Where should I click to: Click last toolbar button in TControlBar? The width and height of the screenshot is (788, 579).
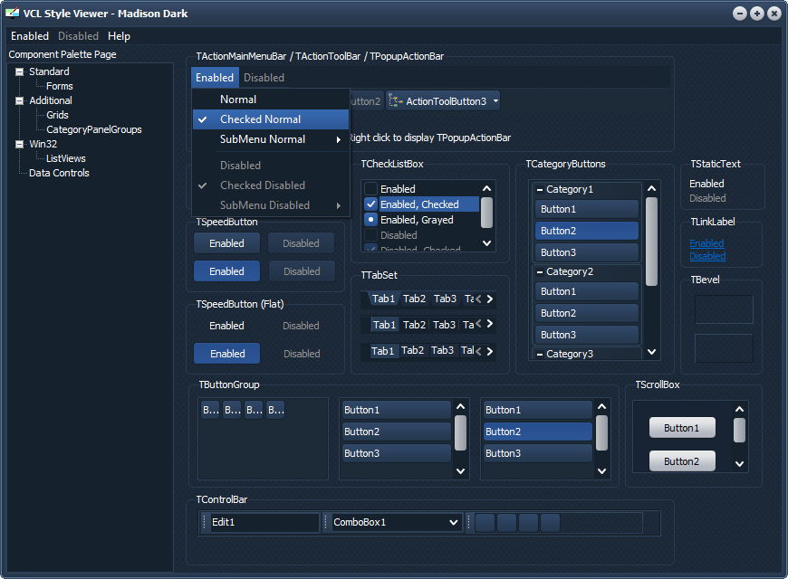(x=551, y=523)
